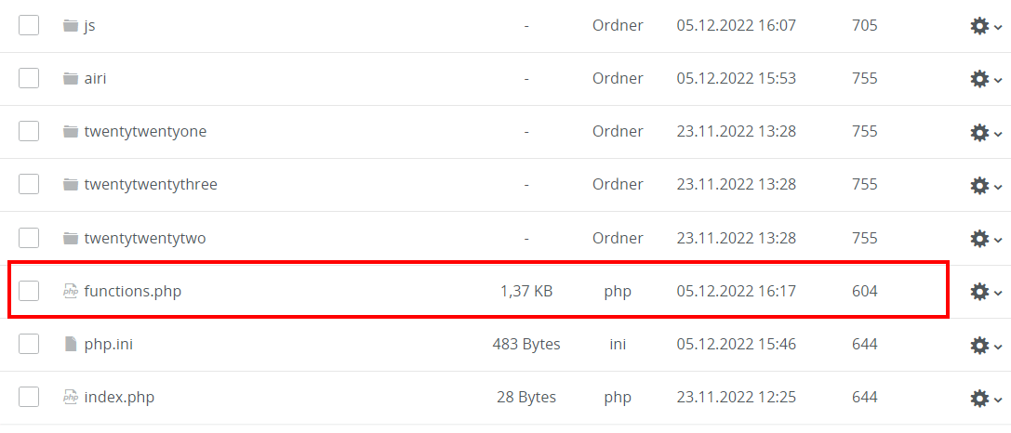
Task: Click the twentytwentytwo folder icon
Action: pyautogui.click(x=70, y=239)
